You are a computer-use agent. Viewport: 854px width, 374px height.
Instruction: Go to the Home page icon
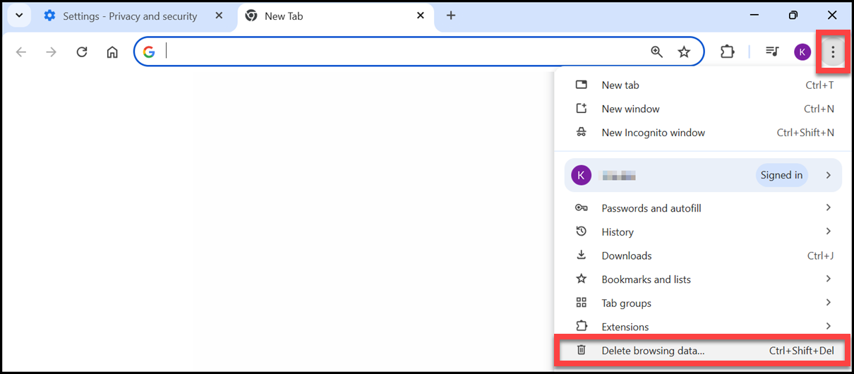[x=112, y=52]
